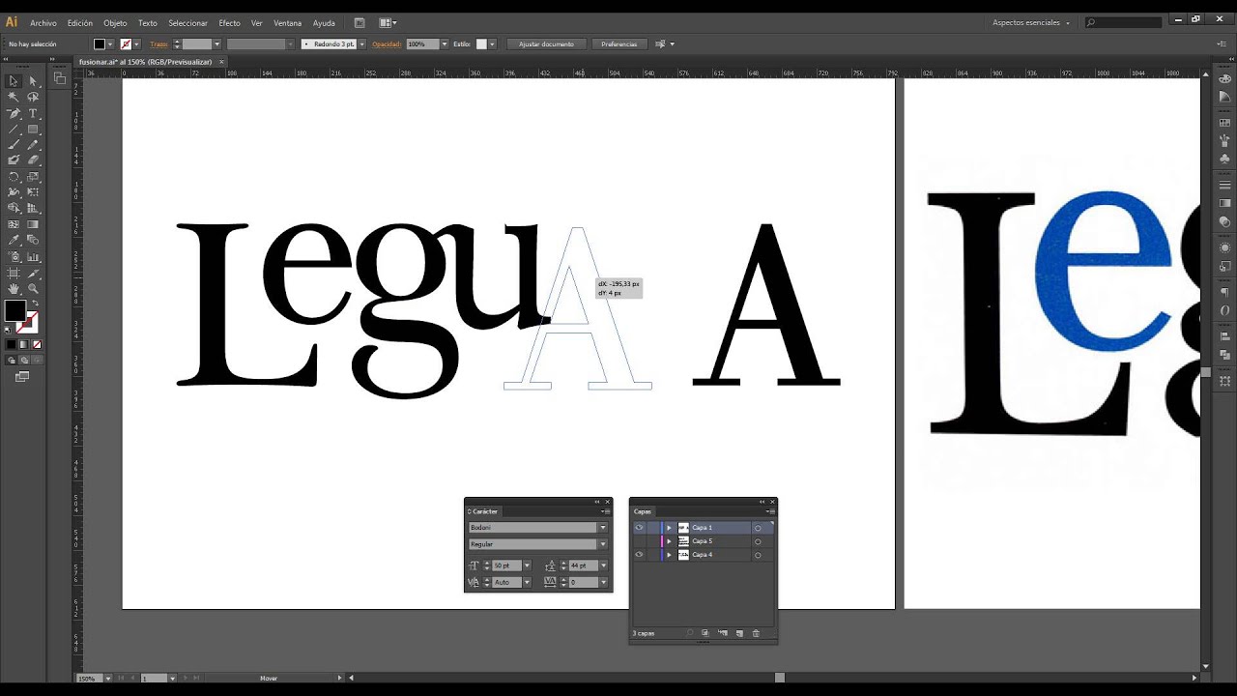
Task: Toggle Capa 1 target circle
Action: [x=758, y=528]
